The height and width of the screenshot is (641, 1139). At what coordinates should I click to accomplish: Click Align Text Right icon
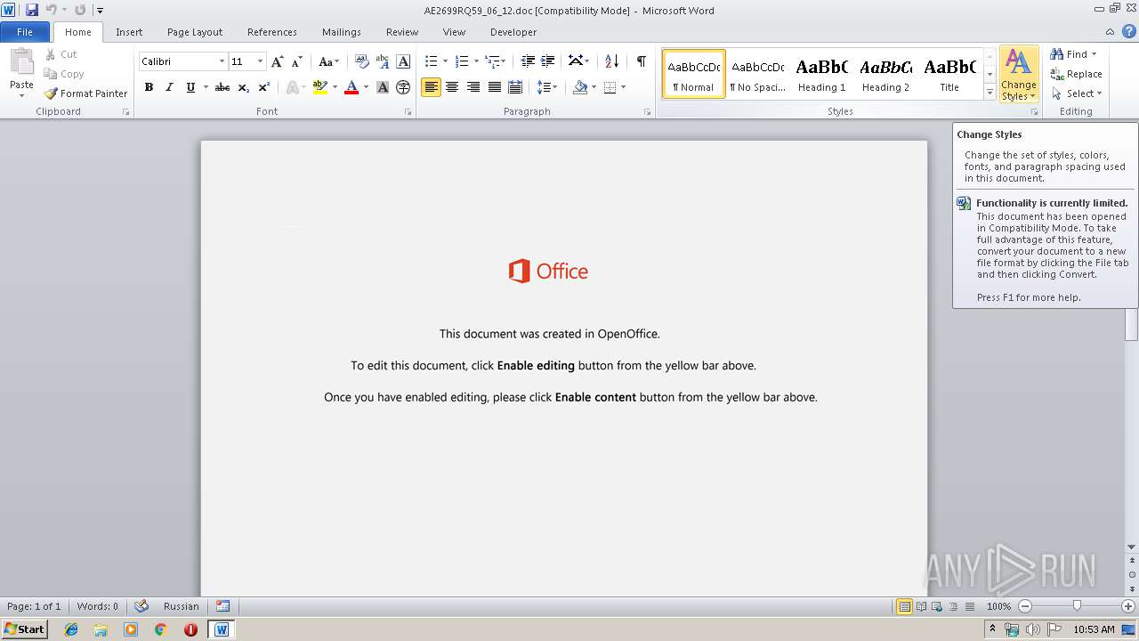point(473,87)
